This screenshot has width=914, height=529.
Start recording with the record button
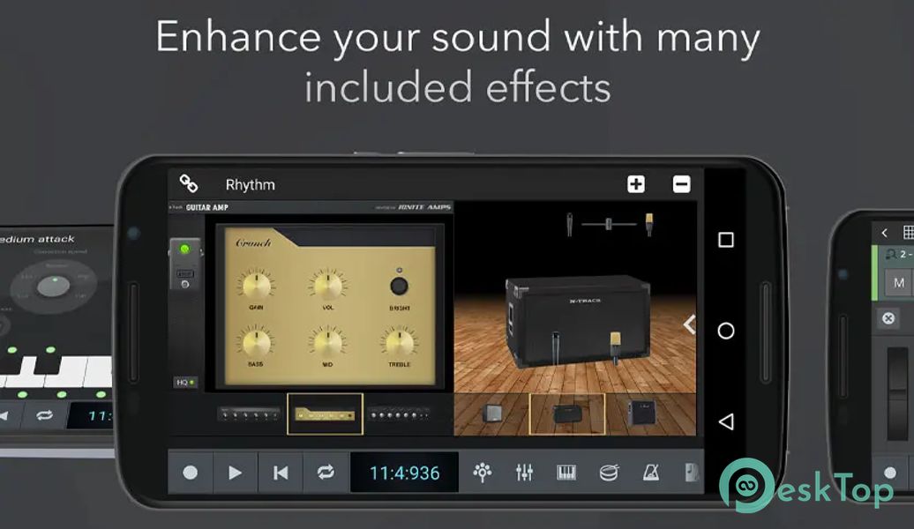pos(190,473)
